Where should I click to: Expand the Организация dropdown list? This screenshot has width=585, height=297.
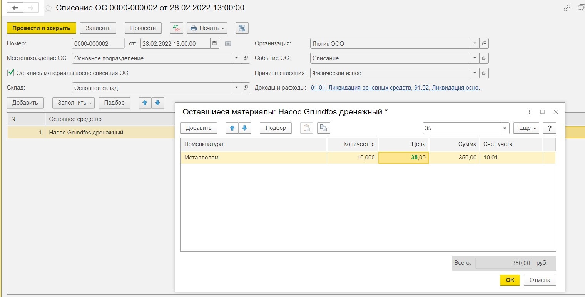[475, 43]
